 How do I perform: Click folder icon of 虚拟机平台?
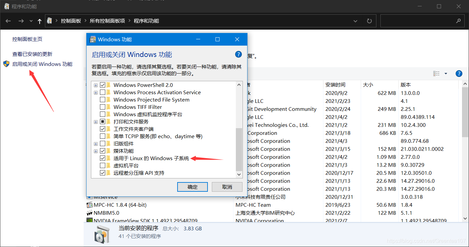click(108, 165)
